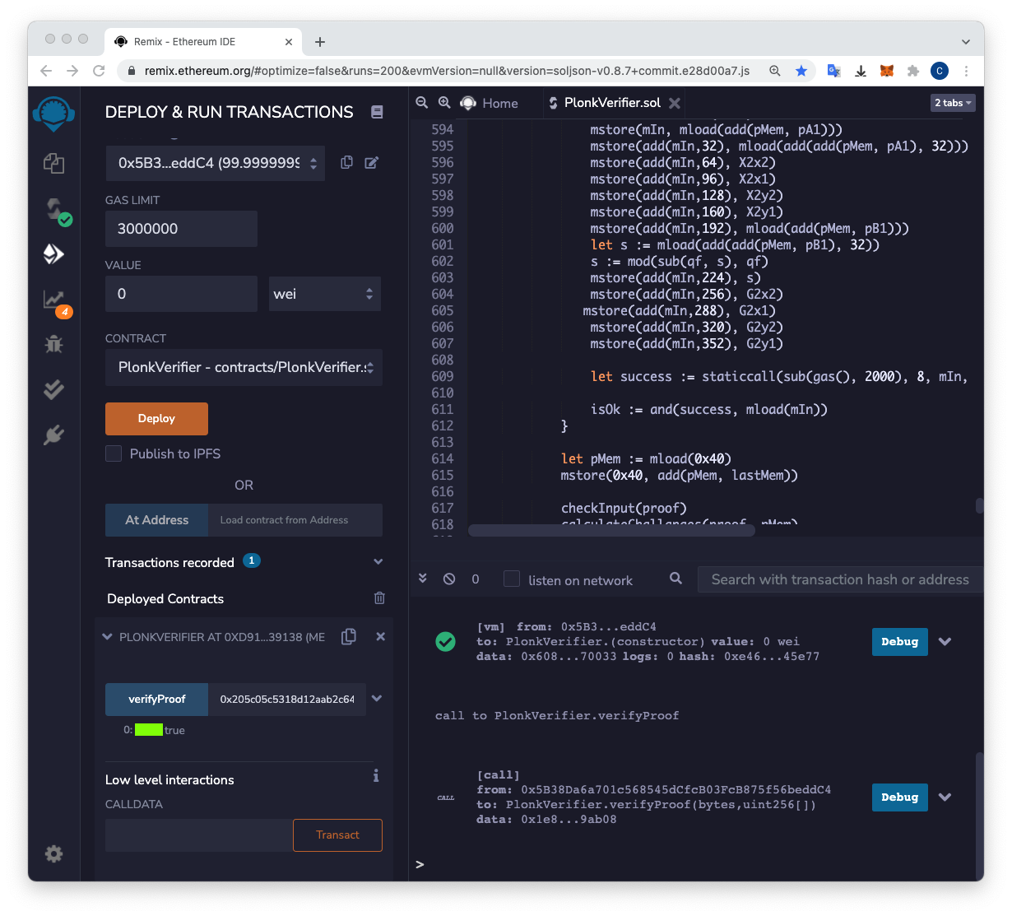Clear the terminal console

tap(449, 579)
